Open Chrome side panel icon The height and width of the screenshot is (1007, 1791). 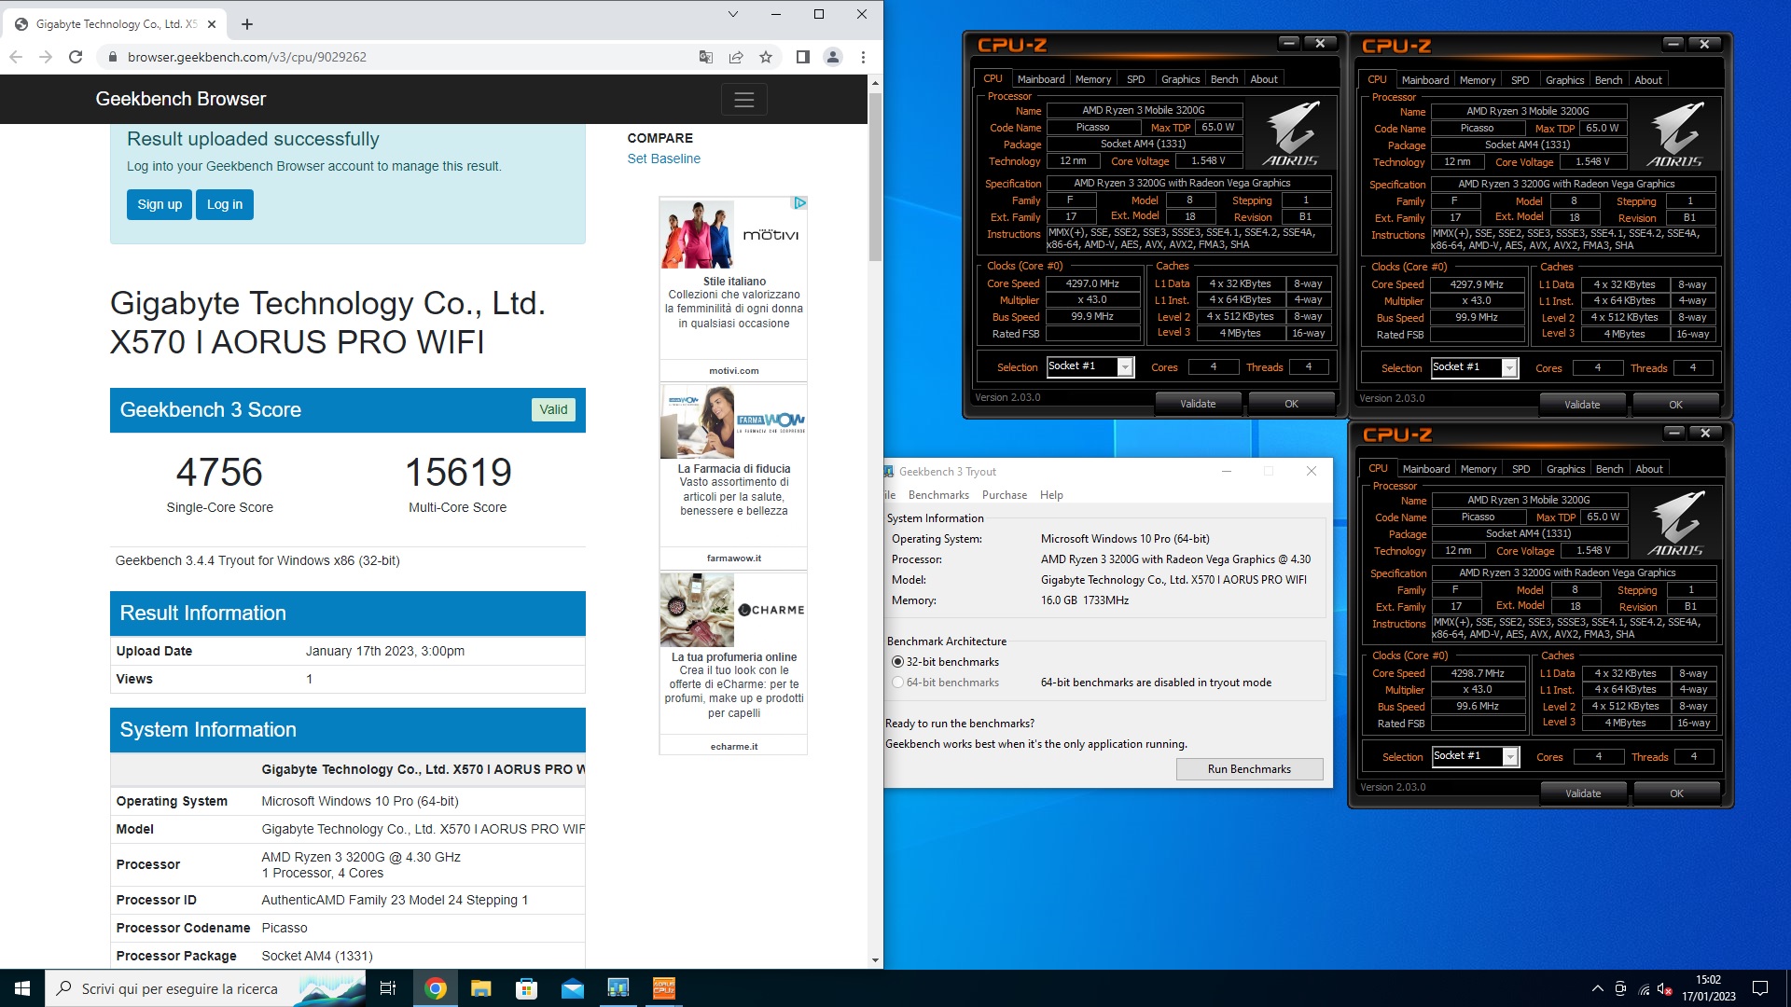point(802,57)
